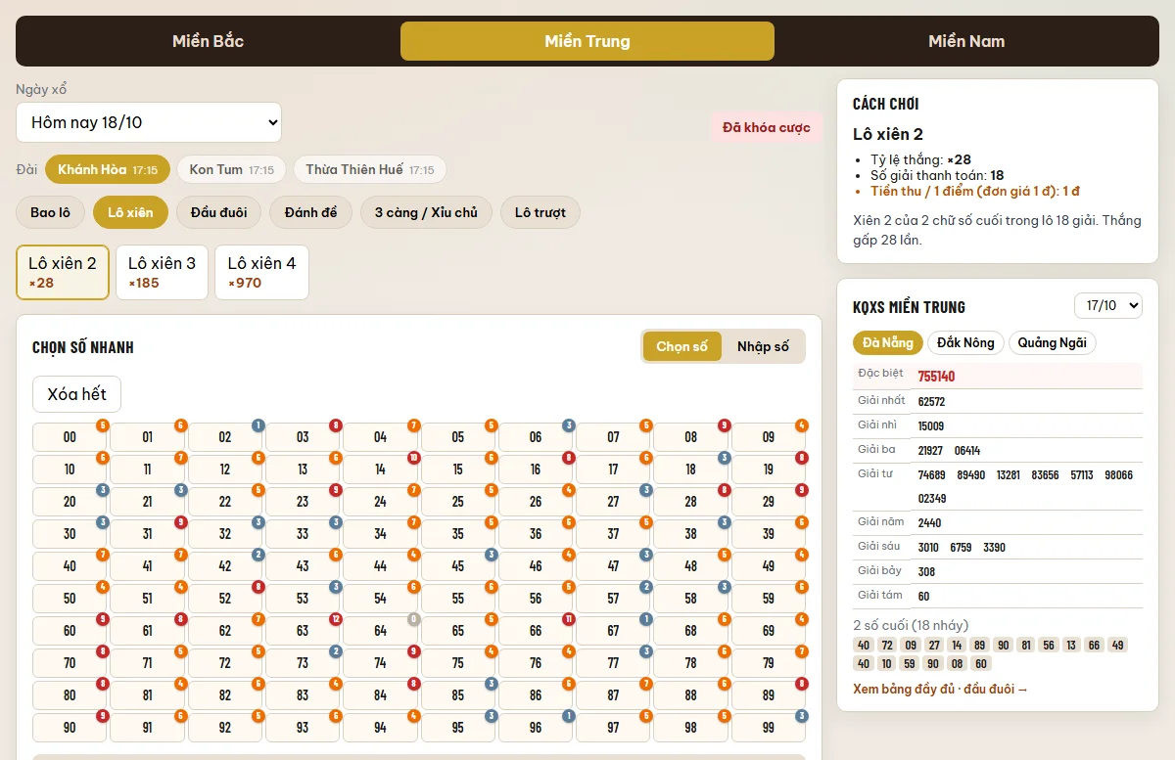
Task: Click the Giải nhì value 15009
Action: tap(931, 425)
